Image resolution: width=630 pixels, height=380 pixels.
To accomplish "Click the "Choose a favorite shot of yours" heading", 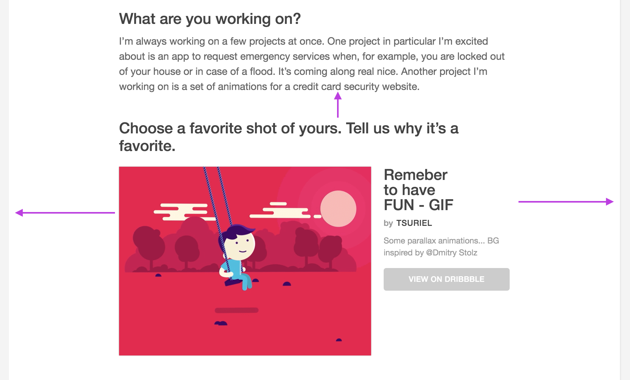I will [289, 137].
